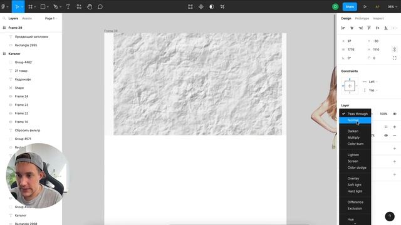Toggle constrain proportions lock

(x=394, y=49)
